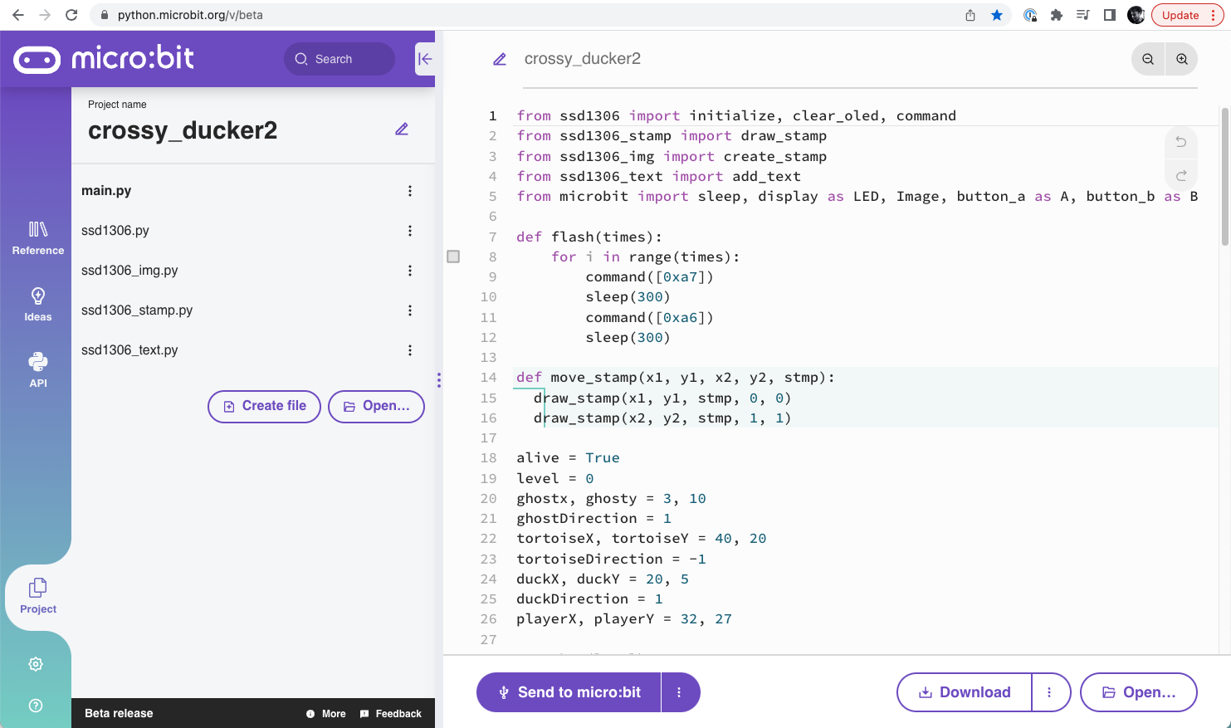Zoom out the code editor

1148,59
